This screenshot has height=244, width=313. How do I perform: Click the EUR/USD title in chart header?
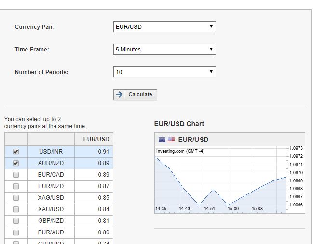[193, 140]
